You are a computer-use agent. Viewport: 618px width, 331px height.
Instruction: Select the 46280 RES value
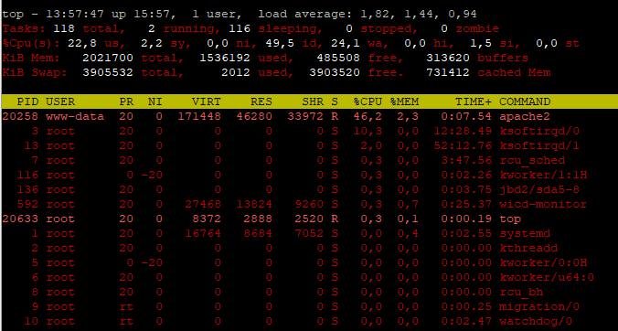click(254, 116)
